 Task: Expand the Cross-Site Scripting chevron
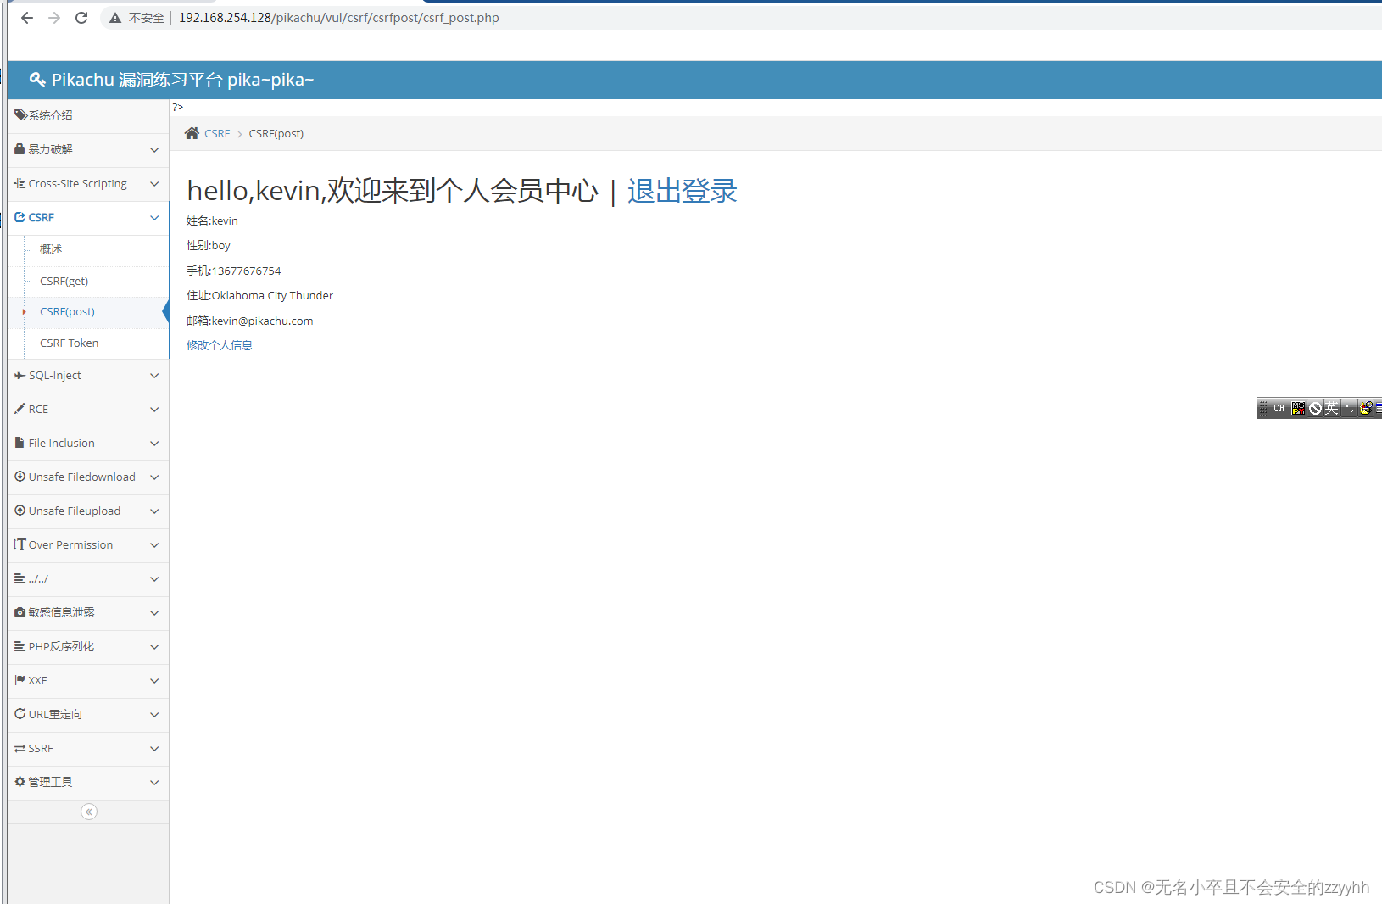click(x=154, y=184)
